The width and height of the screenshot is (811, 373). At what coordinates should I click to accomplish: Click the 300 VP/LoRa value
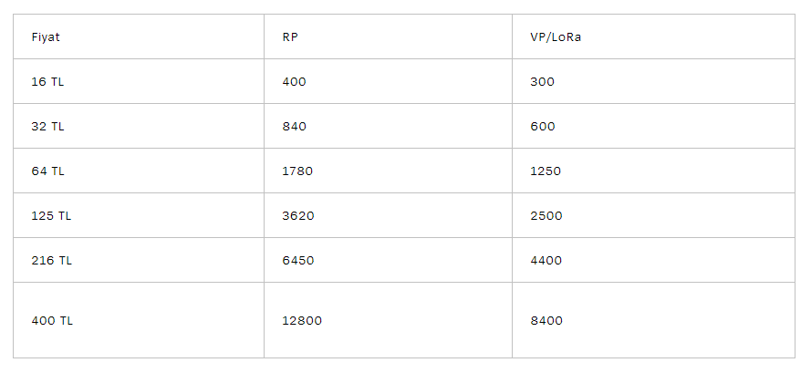542,82
